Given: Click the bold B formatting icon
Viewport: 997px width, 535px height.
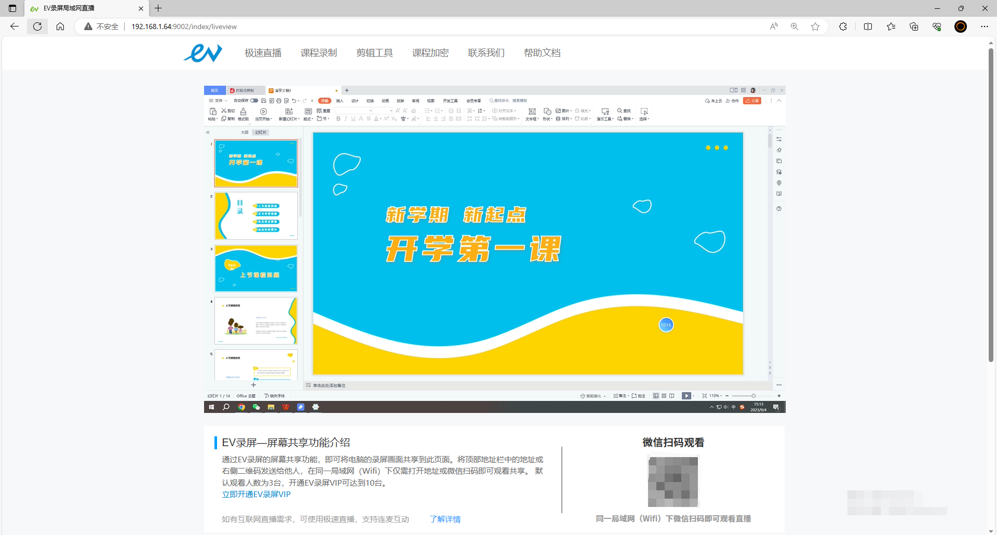Looking at the screenshot, I should pyautogui.click(x=339, y=119).
